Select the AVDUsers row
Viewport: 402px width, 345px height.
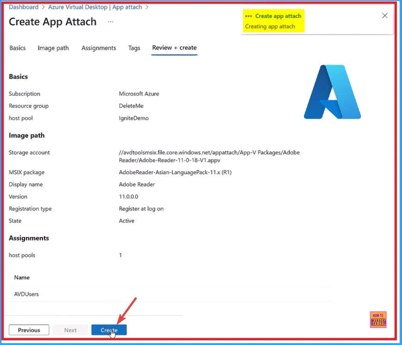(x=170, y=294)
